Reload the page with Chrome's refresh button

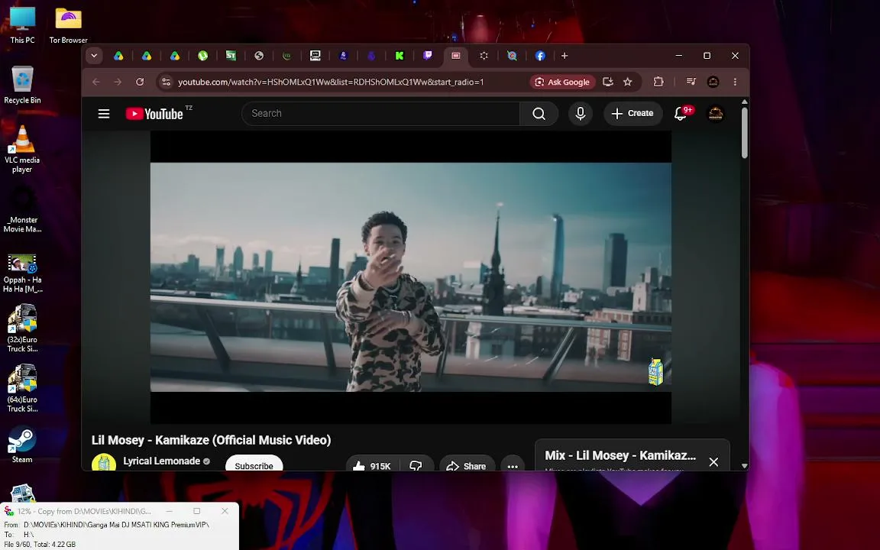pos(140,82)
